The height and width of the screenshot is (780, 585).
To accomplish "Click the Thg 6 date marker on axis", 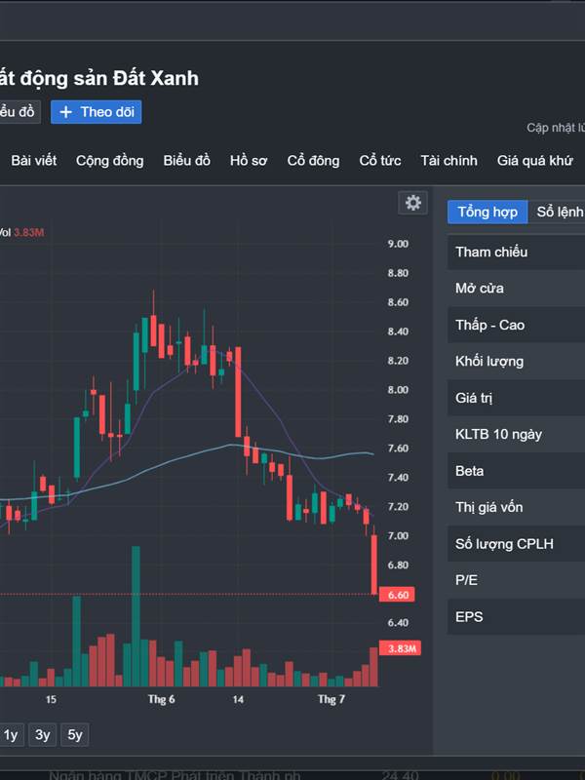I will tap(161, 699).
